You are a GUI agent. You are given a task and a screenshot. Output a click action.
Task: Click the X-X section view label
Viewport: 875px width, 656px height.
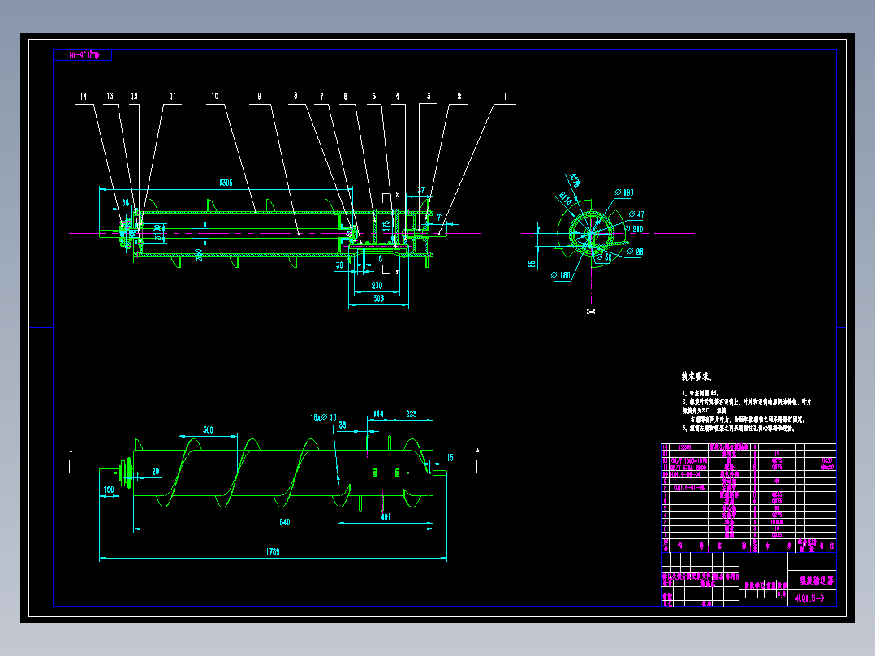591,312
